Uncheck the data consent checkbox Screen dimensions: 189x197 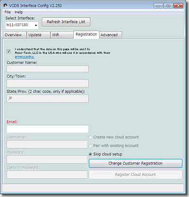[9, 51]
